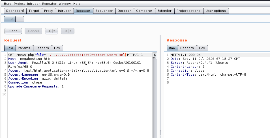270x138 pixels.
Task: Click the response Date header line
Action: click(x=205, y=59)
